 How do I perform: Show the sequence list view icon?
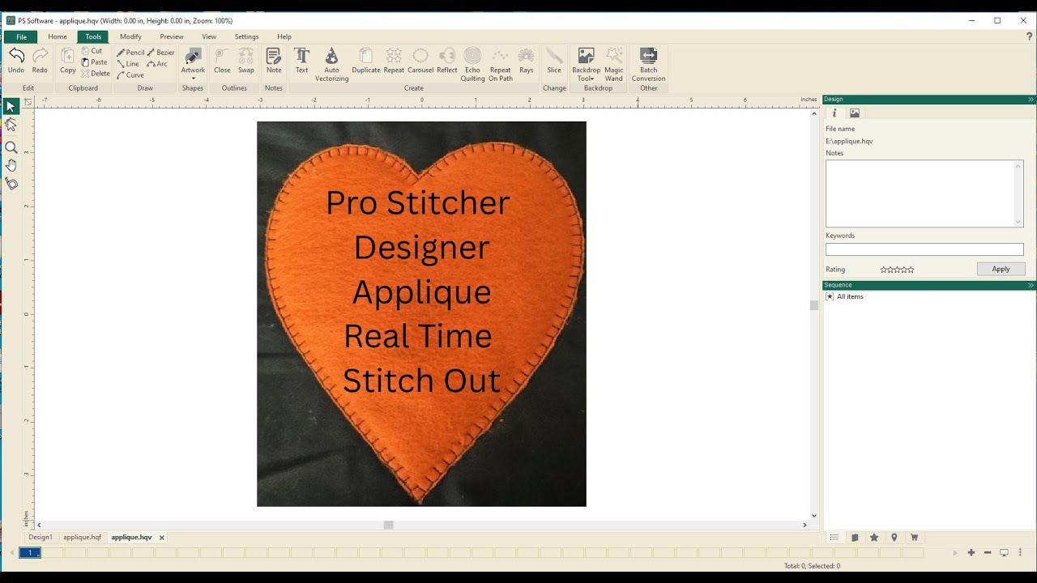point(834,538)
